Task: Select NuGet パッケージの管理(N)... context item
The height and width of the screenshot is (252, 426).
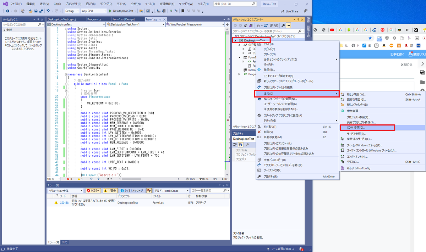Action: click(x=297, y=99)
